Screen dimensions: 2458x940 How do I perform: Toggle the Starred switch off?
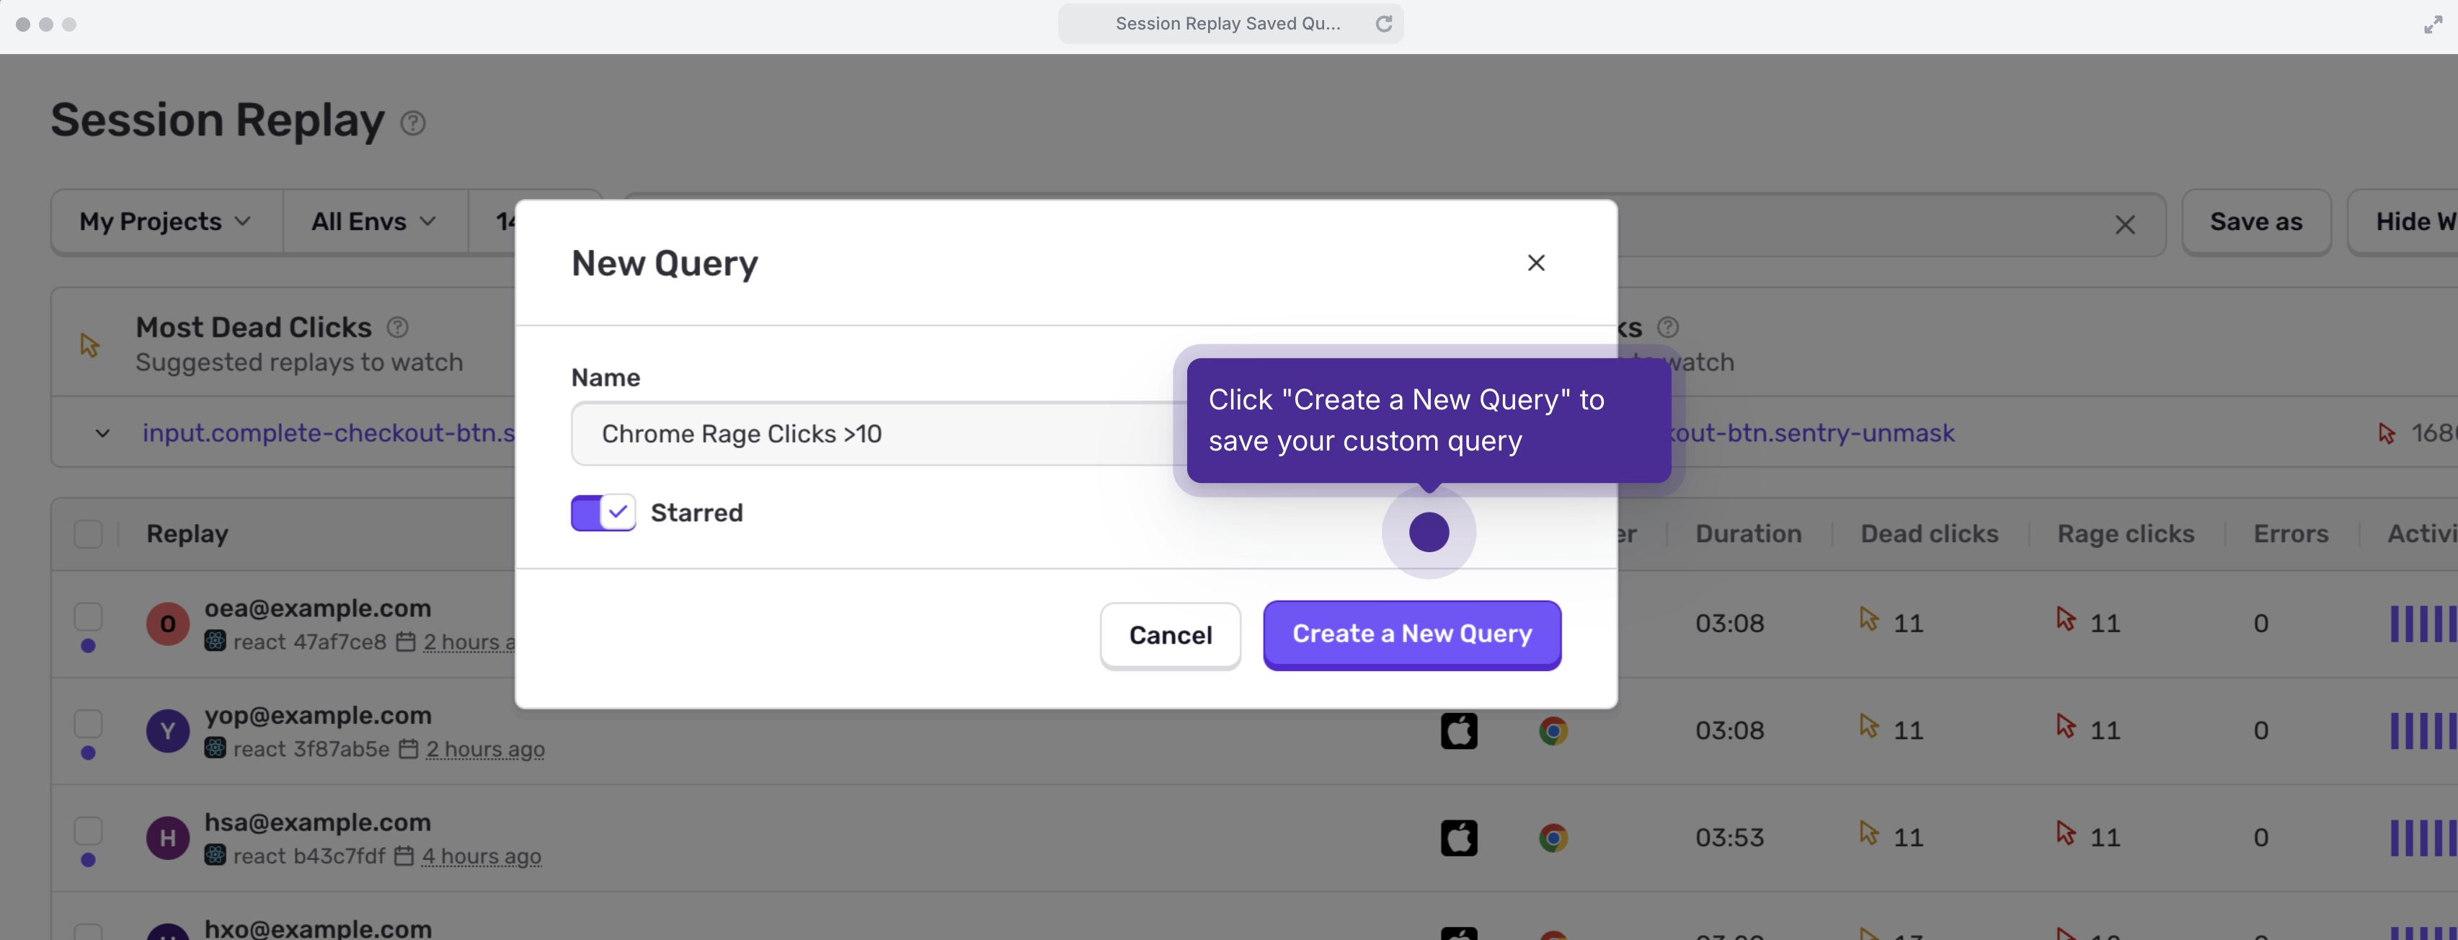603,513
